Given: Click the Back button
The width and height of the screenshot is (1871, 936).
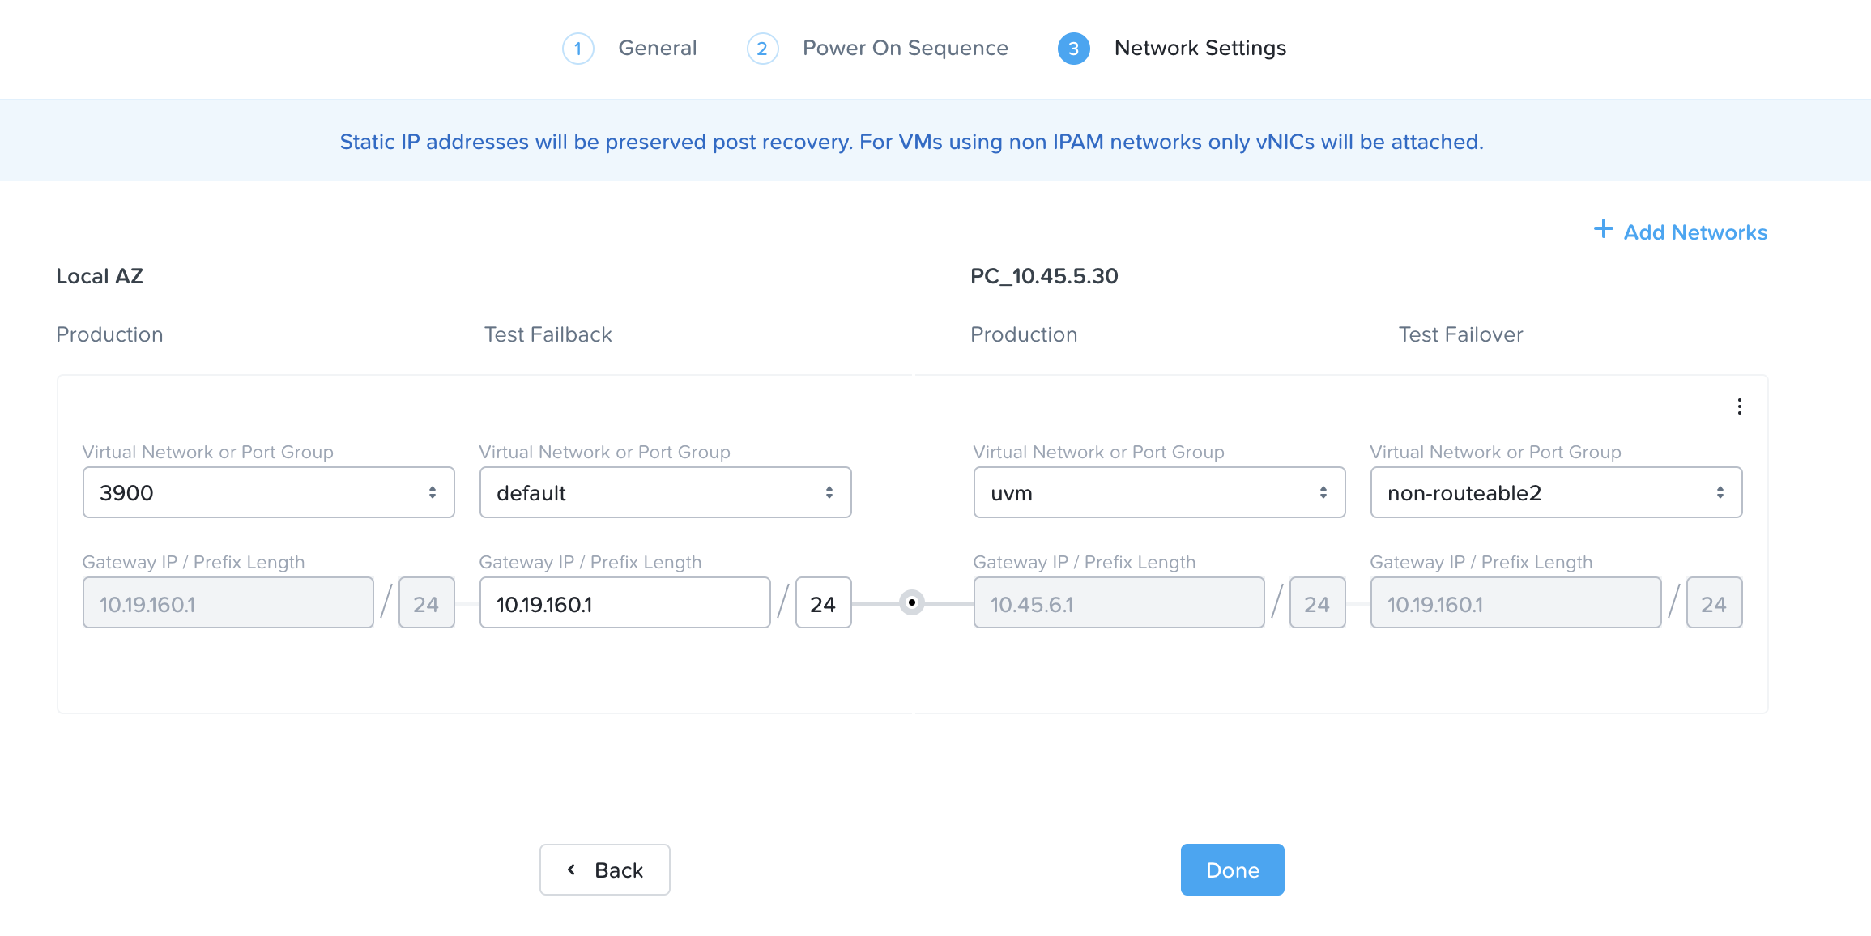Looking at the screenshot, I should pos(607,869).
